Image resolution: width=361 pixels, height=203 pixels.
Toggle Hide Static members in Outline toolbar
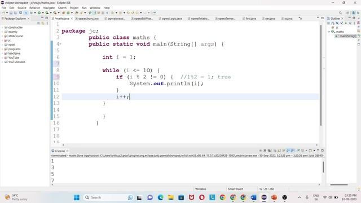342,23
